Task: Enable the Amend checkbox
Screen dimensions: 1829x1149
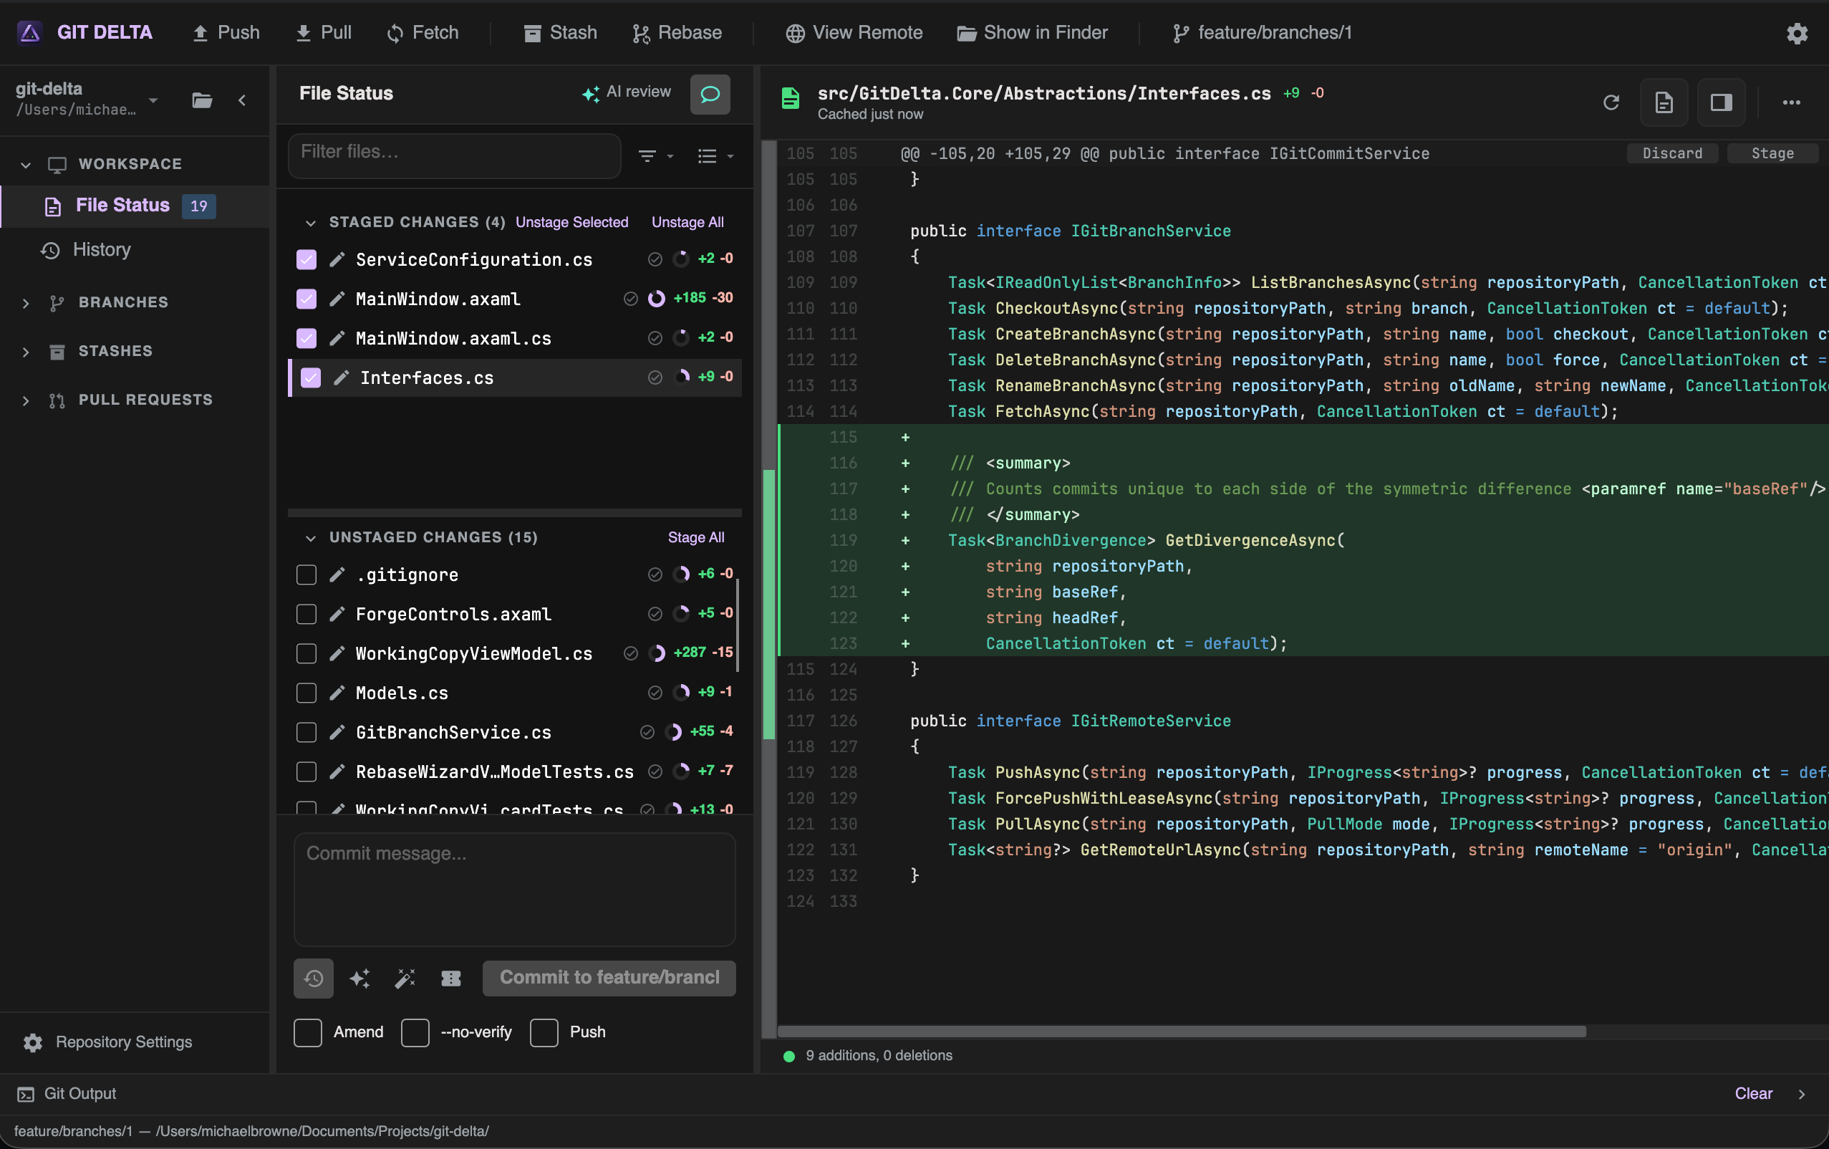Action: click(308, 1033)
